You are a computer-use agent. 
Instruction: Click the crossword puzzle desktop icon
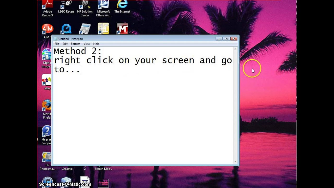pos(103,29)
